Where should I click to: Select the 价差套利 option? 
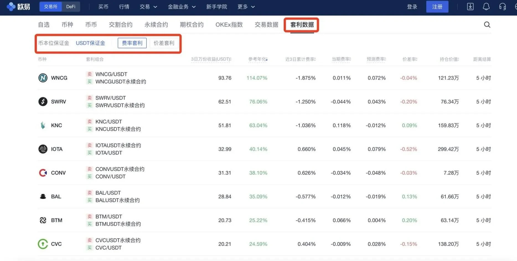click(164, 43)
